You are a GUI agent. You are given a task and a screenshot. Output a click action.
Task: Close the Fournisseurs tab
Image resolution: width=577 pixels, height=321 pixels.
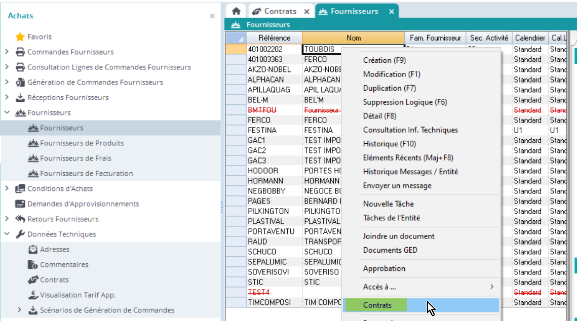pyautogui.click(x=391, y=11)
